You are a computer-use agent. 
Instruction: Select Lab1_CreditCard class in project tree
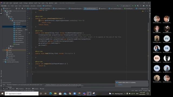(x=19, y=36)
